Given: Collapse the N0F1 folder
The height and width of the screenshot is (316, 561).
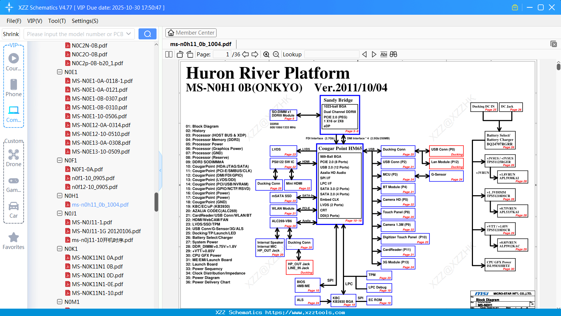Looking at the screenshot, I should click(x=60, y=161).
